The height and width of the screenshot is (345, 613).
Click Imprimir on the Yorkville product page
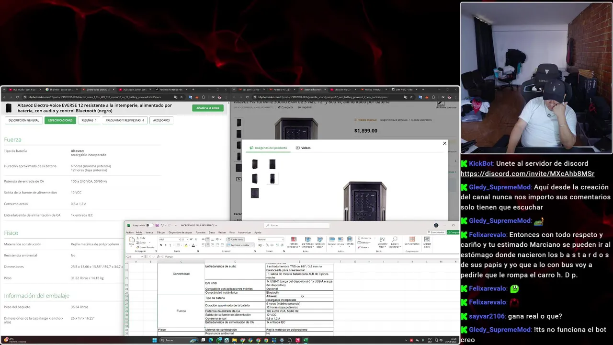point(305,107)
